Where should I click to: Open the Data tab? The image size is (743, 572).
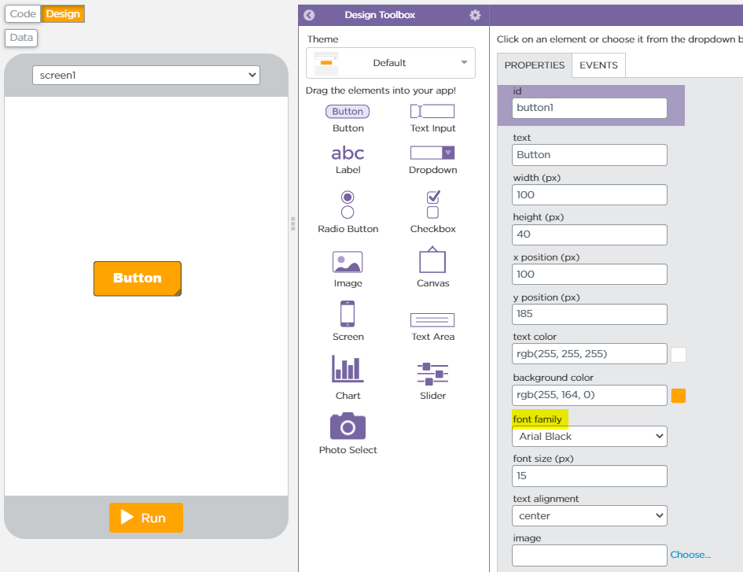pos(21,37)
